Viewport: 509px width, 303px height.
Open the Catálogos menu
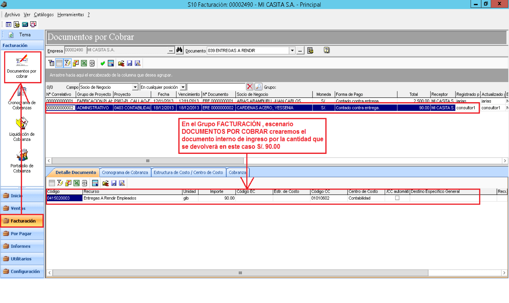coord(44,15)
